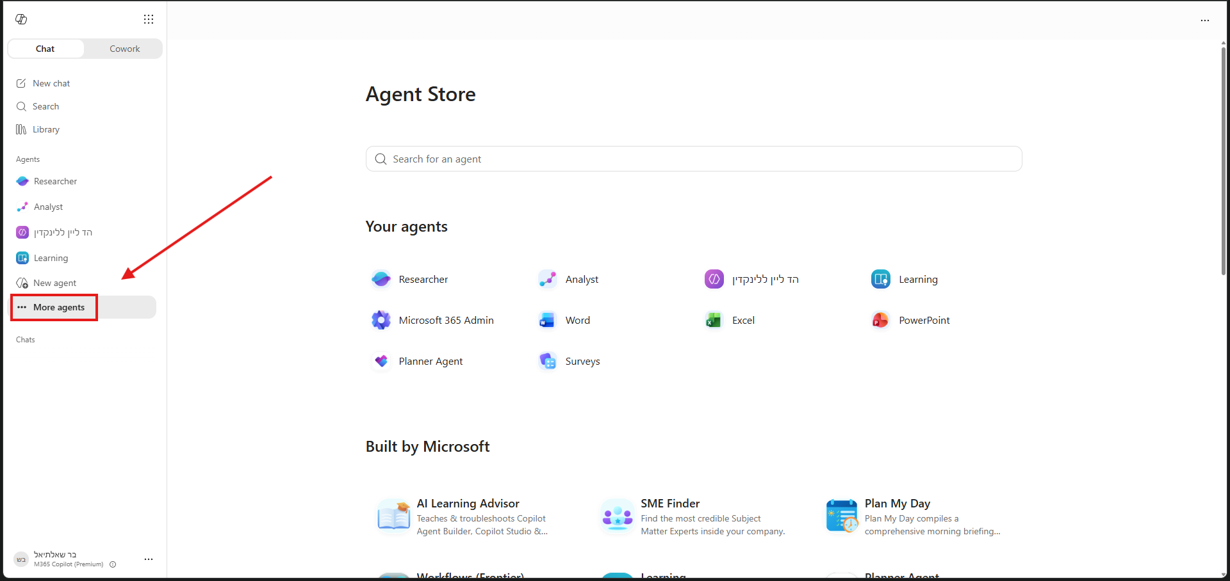The image size is (1230, 581).
Task: Open the app launcher grid icon
Action: click(x=149, y=19)
